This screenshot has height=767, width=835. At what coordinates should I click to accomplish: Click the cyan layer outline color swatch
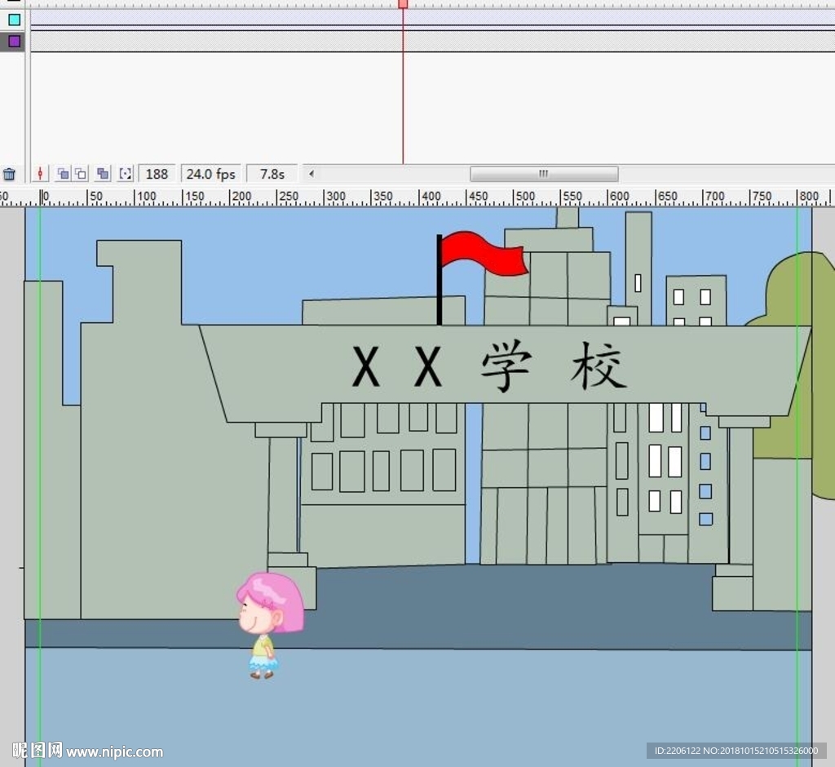15,20
